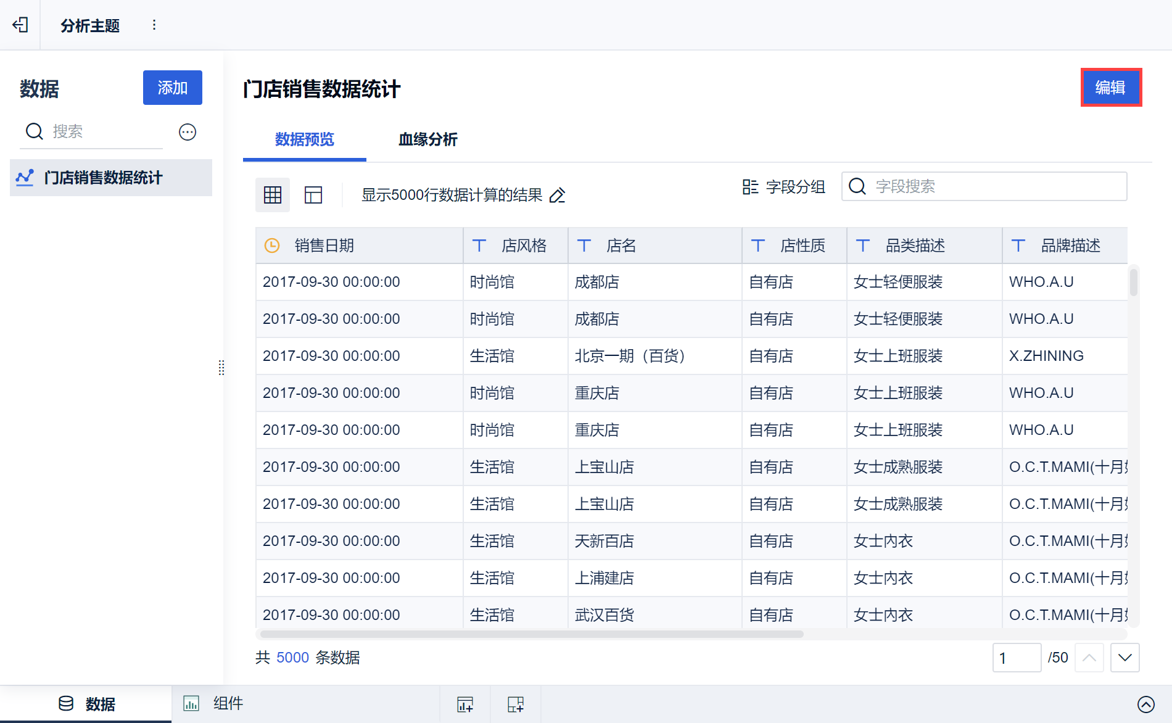Click the blue 编辑 button

(1110, 88)
